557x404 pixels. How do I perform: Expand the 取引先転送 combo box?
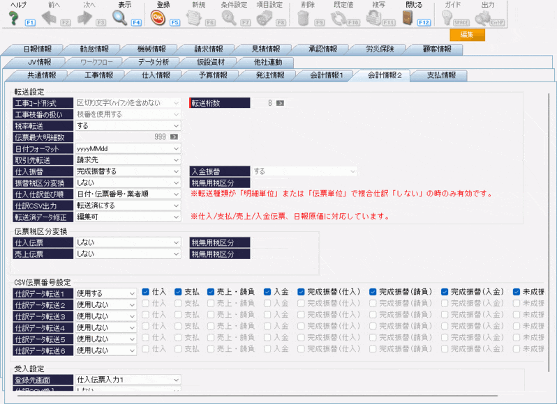[x=175, y=160]
